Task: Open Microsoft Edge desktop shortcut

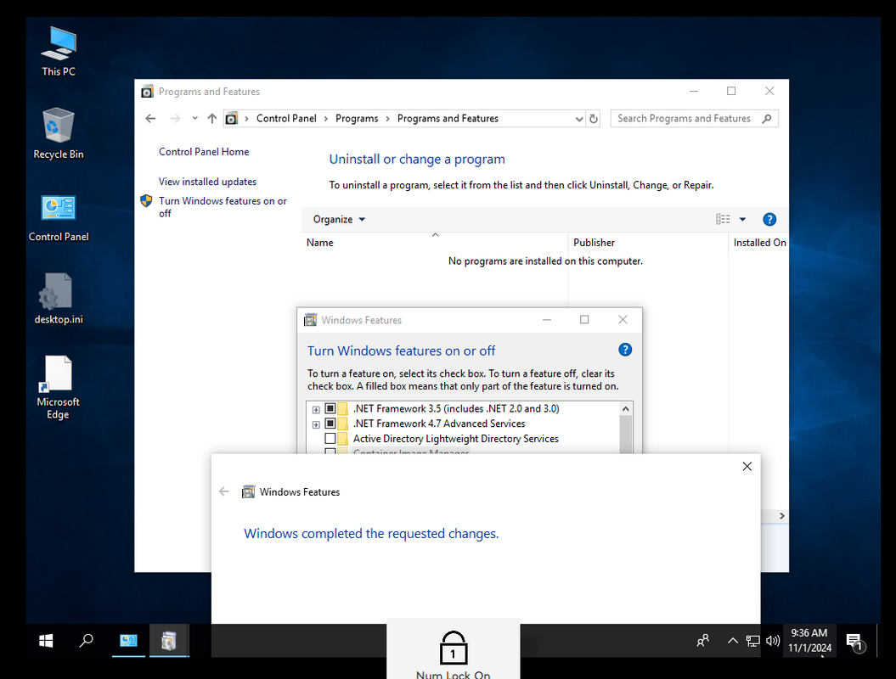Action: coord(59,388)
